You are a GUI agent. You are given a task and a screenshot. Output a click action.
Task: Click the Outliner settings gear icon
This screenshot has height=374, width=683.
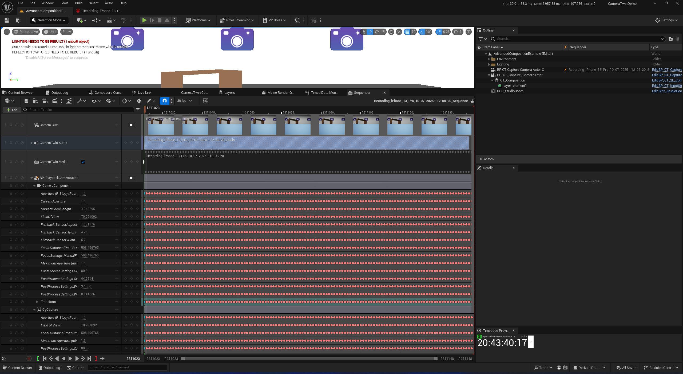[x=677, y=39]
